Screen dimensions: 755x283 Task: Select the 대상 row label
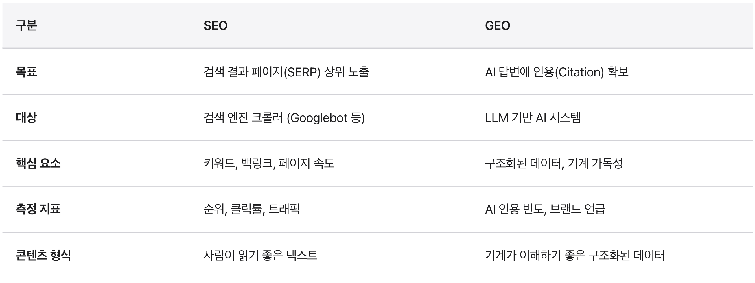pyautogui.click(x=26, y=117)
